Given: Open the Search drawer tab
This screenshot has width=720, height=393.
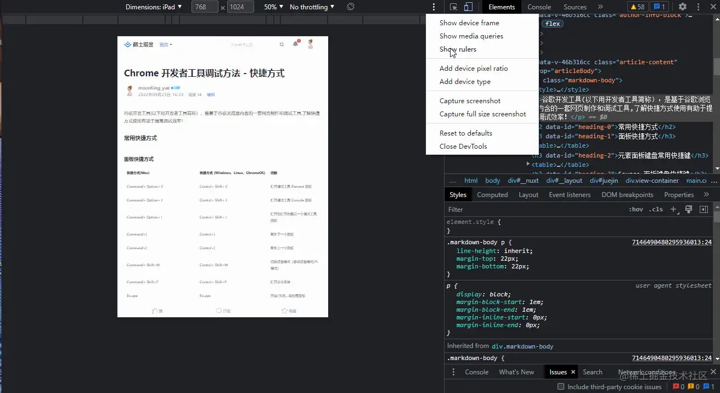Looking at the screenshot, I should pyautogui.click(x=593, y=372).
